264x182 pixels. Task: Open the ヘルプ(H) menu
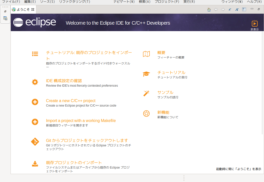pos(254,2)
